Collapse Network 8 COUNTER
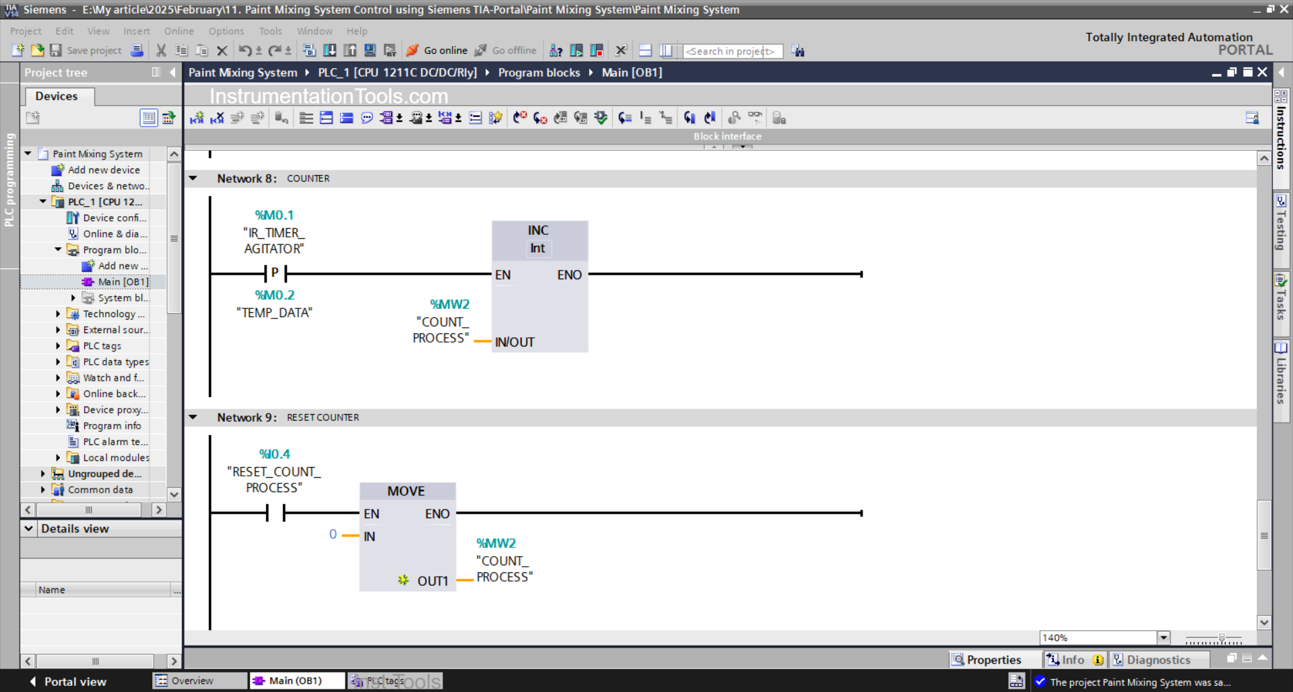The image size is (1293, 692). point(194,178)
